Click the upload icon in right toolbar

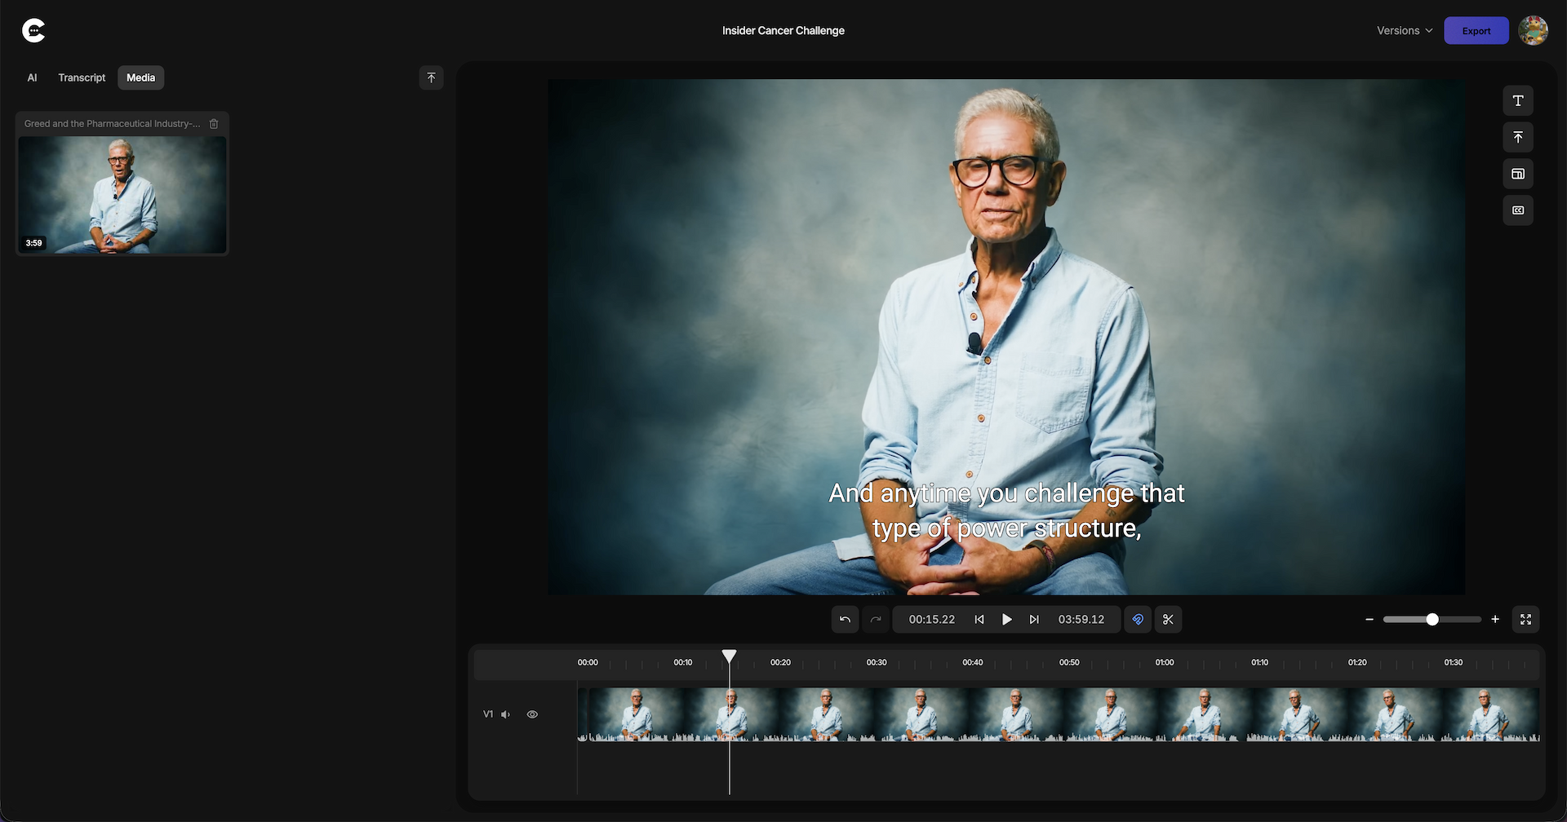pyautogui.click(x=1517, y=138)
